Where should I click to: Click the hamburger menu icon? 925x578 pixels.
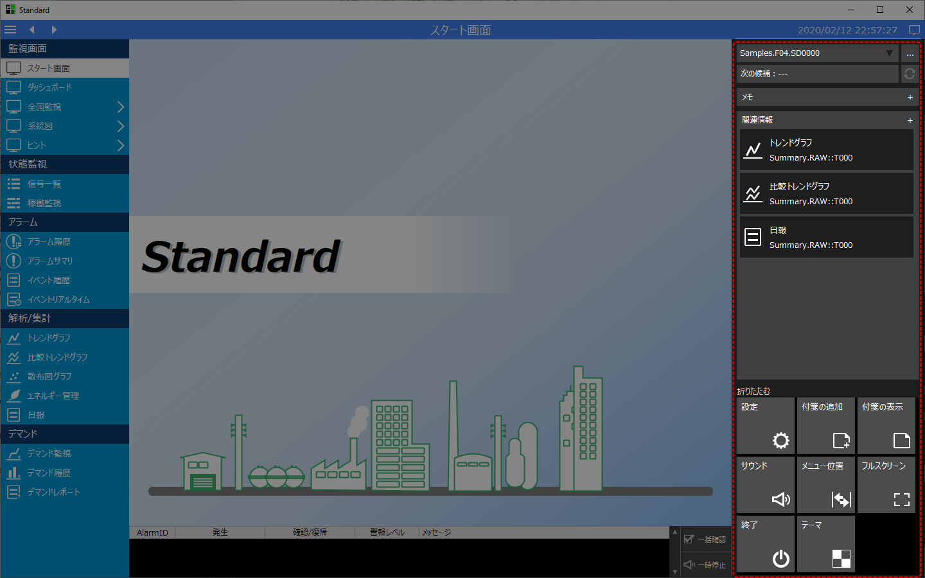pyautogui.click(x=10, y=30)
